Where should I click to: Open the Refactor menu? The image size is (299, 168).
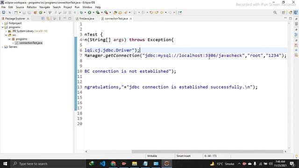pyautogui.click(x=32, y=7)
